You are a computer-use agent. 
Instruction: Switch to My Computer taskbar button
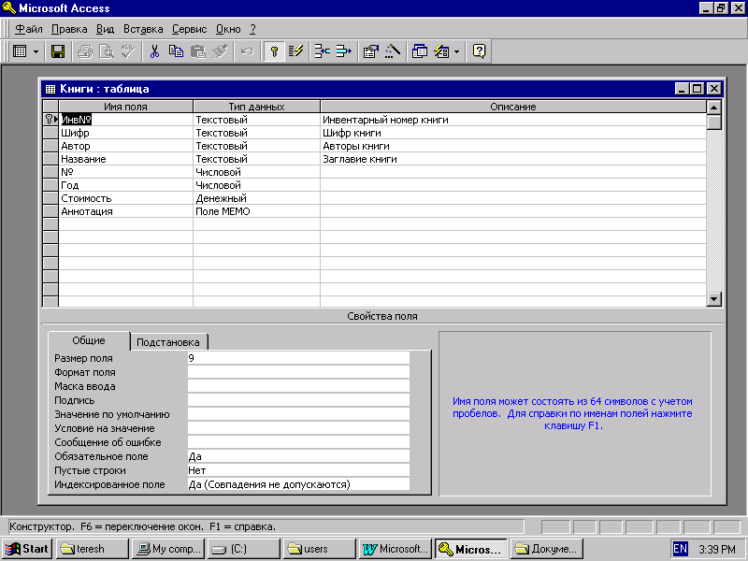[168, 549]
